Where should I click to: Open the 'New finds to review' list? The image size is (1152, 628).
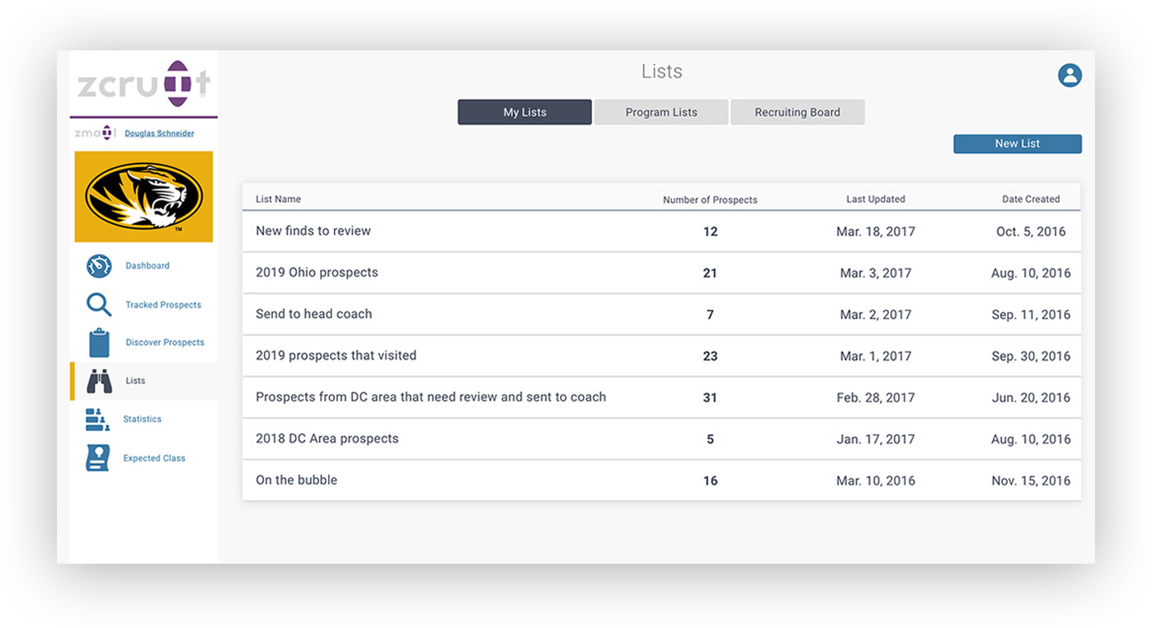click(313, 231)
